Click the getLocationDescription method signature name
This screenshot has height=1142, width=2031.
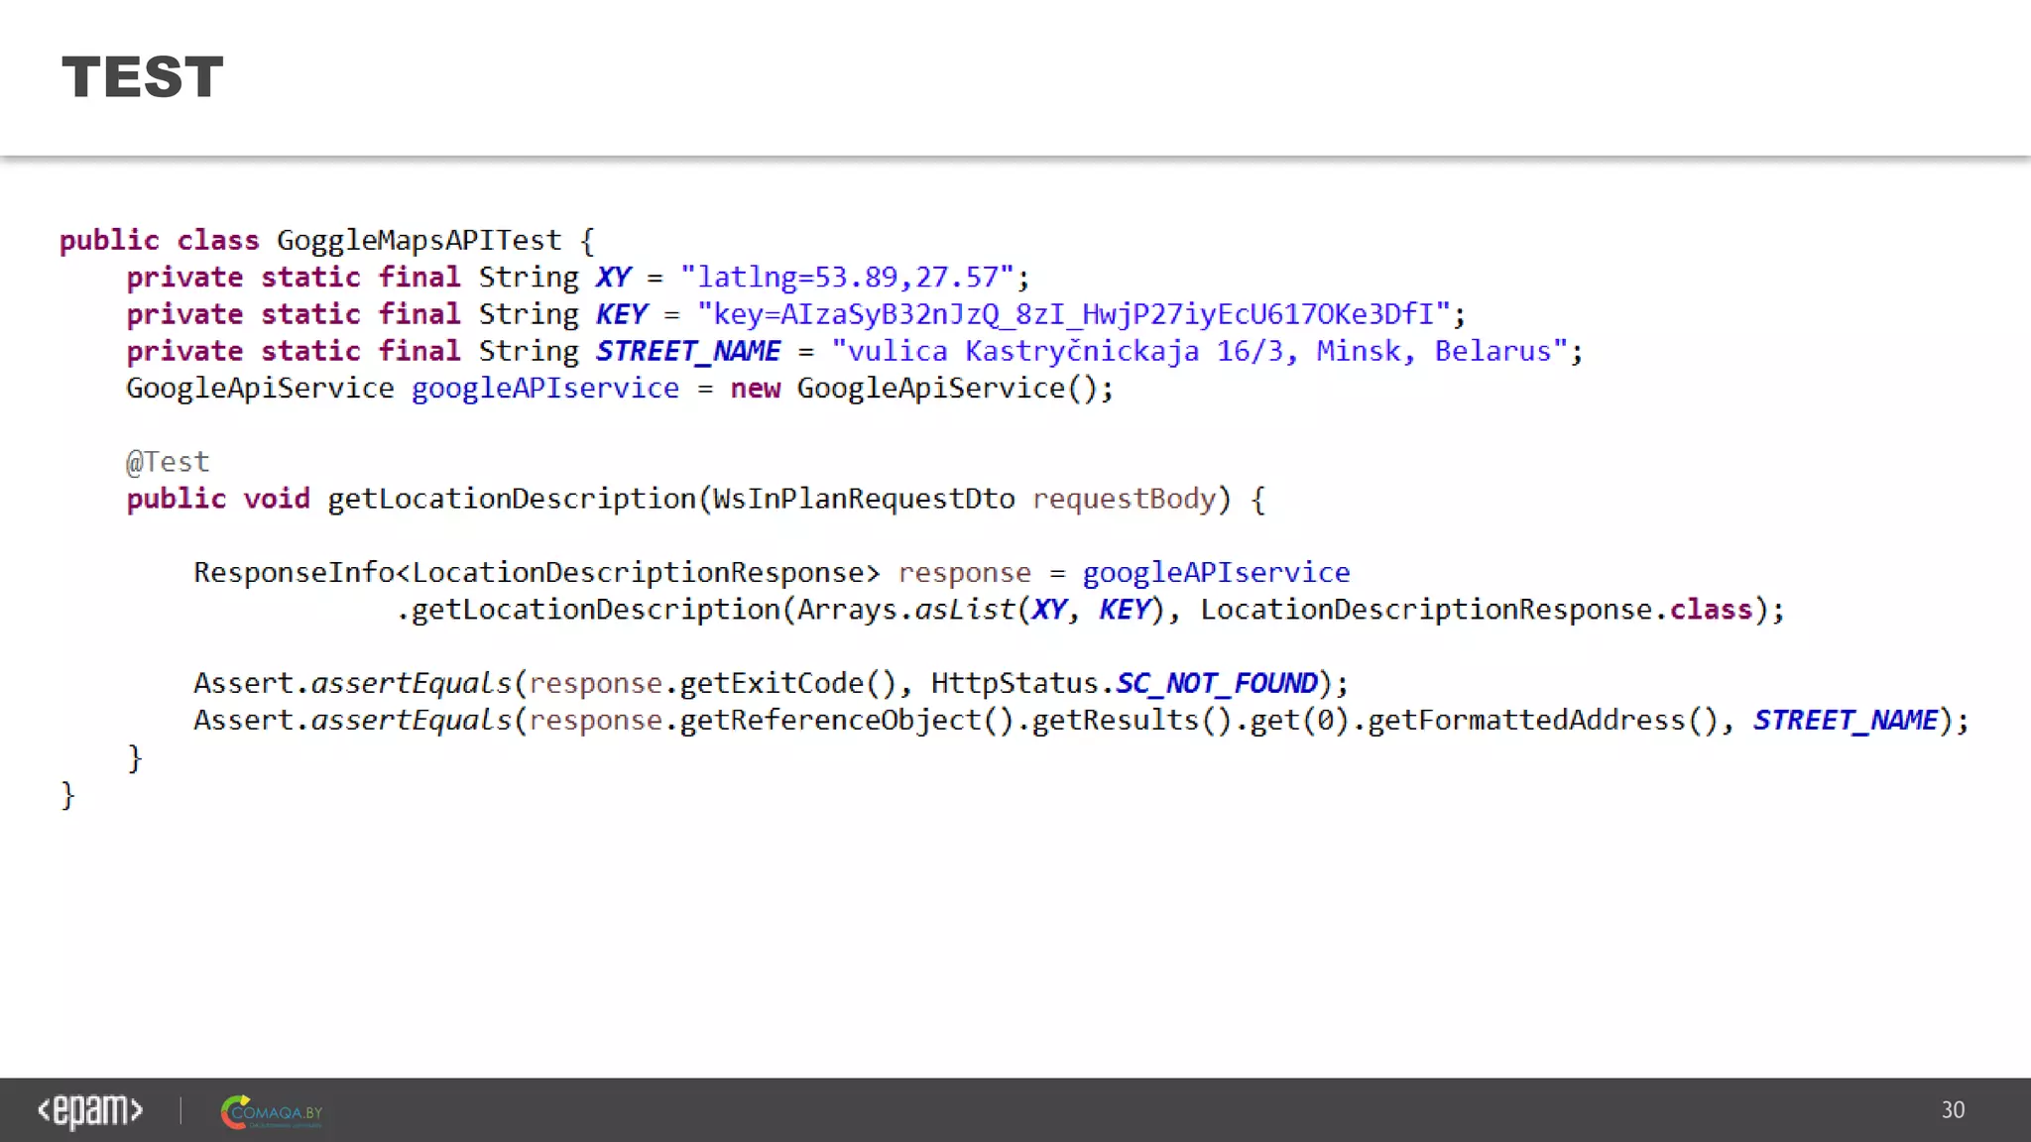512,499
